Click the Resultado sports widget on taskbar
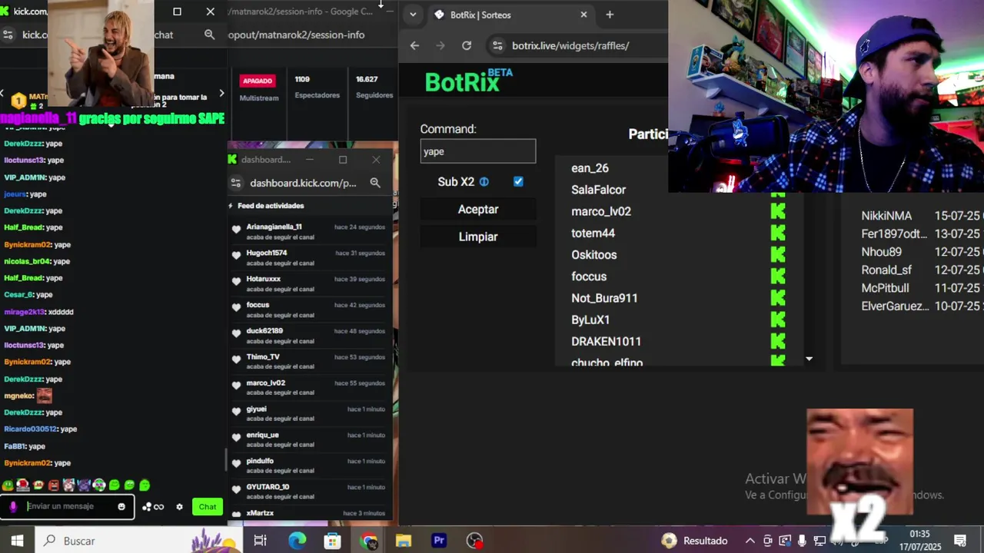Screen dimensions: 984x553 tap(694, 541)
